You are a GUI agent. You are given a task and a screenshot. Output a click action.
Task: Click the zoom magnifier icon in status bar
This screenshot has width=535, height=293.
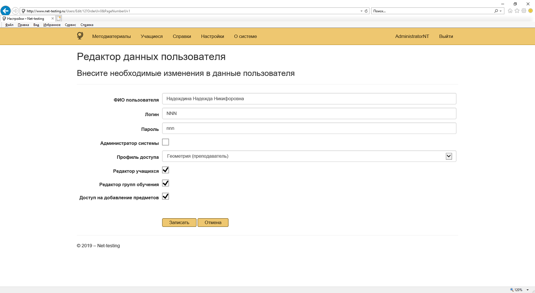point(512,290)
